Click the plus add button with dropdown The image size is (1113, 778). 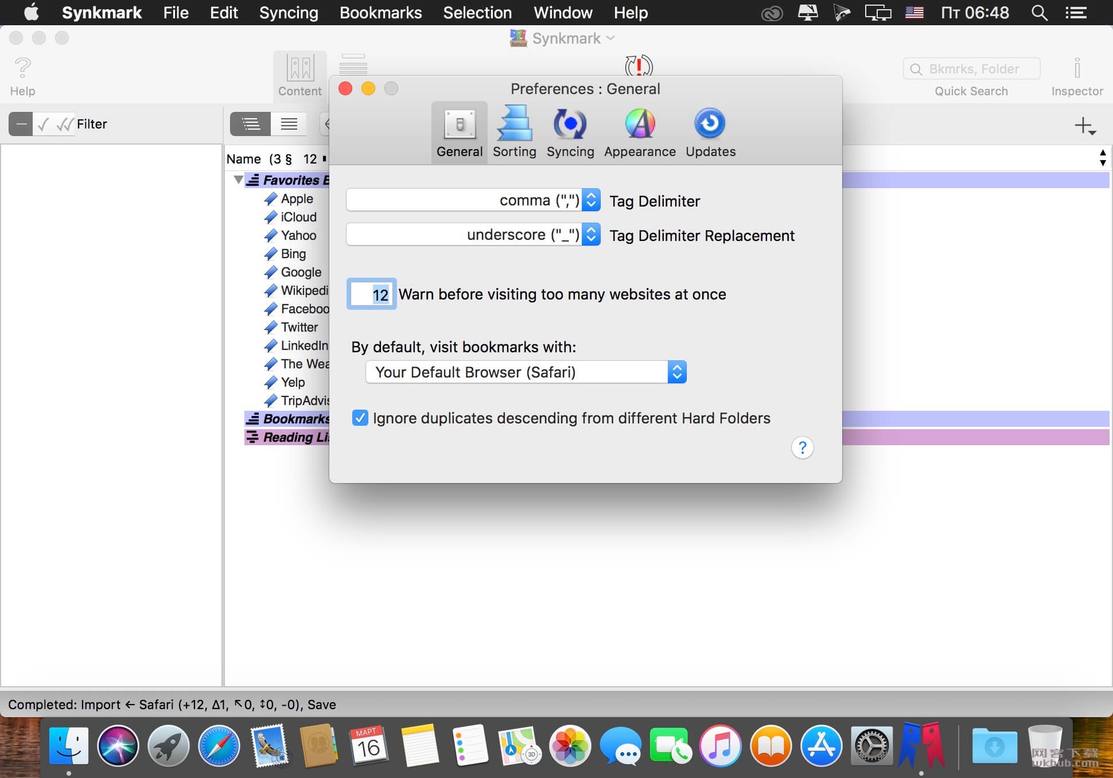(1085, 126)
